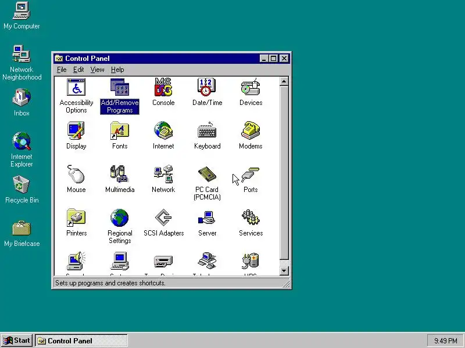Select the UPS battery plug icon

pyautogui.click(x=251, y=260)
